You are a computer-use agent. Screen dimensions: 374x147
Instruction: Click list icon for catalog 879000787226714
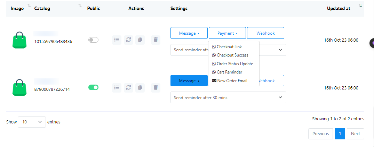pos(117,88)
